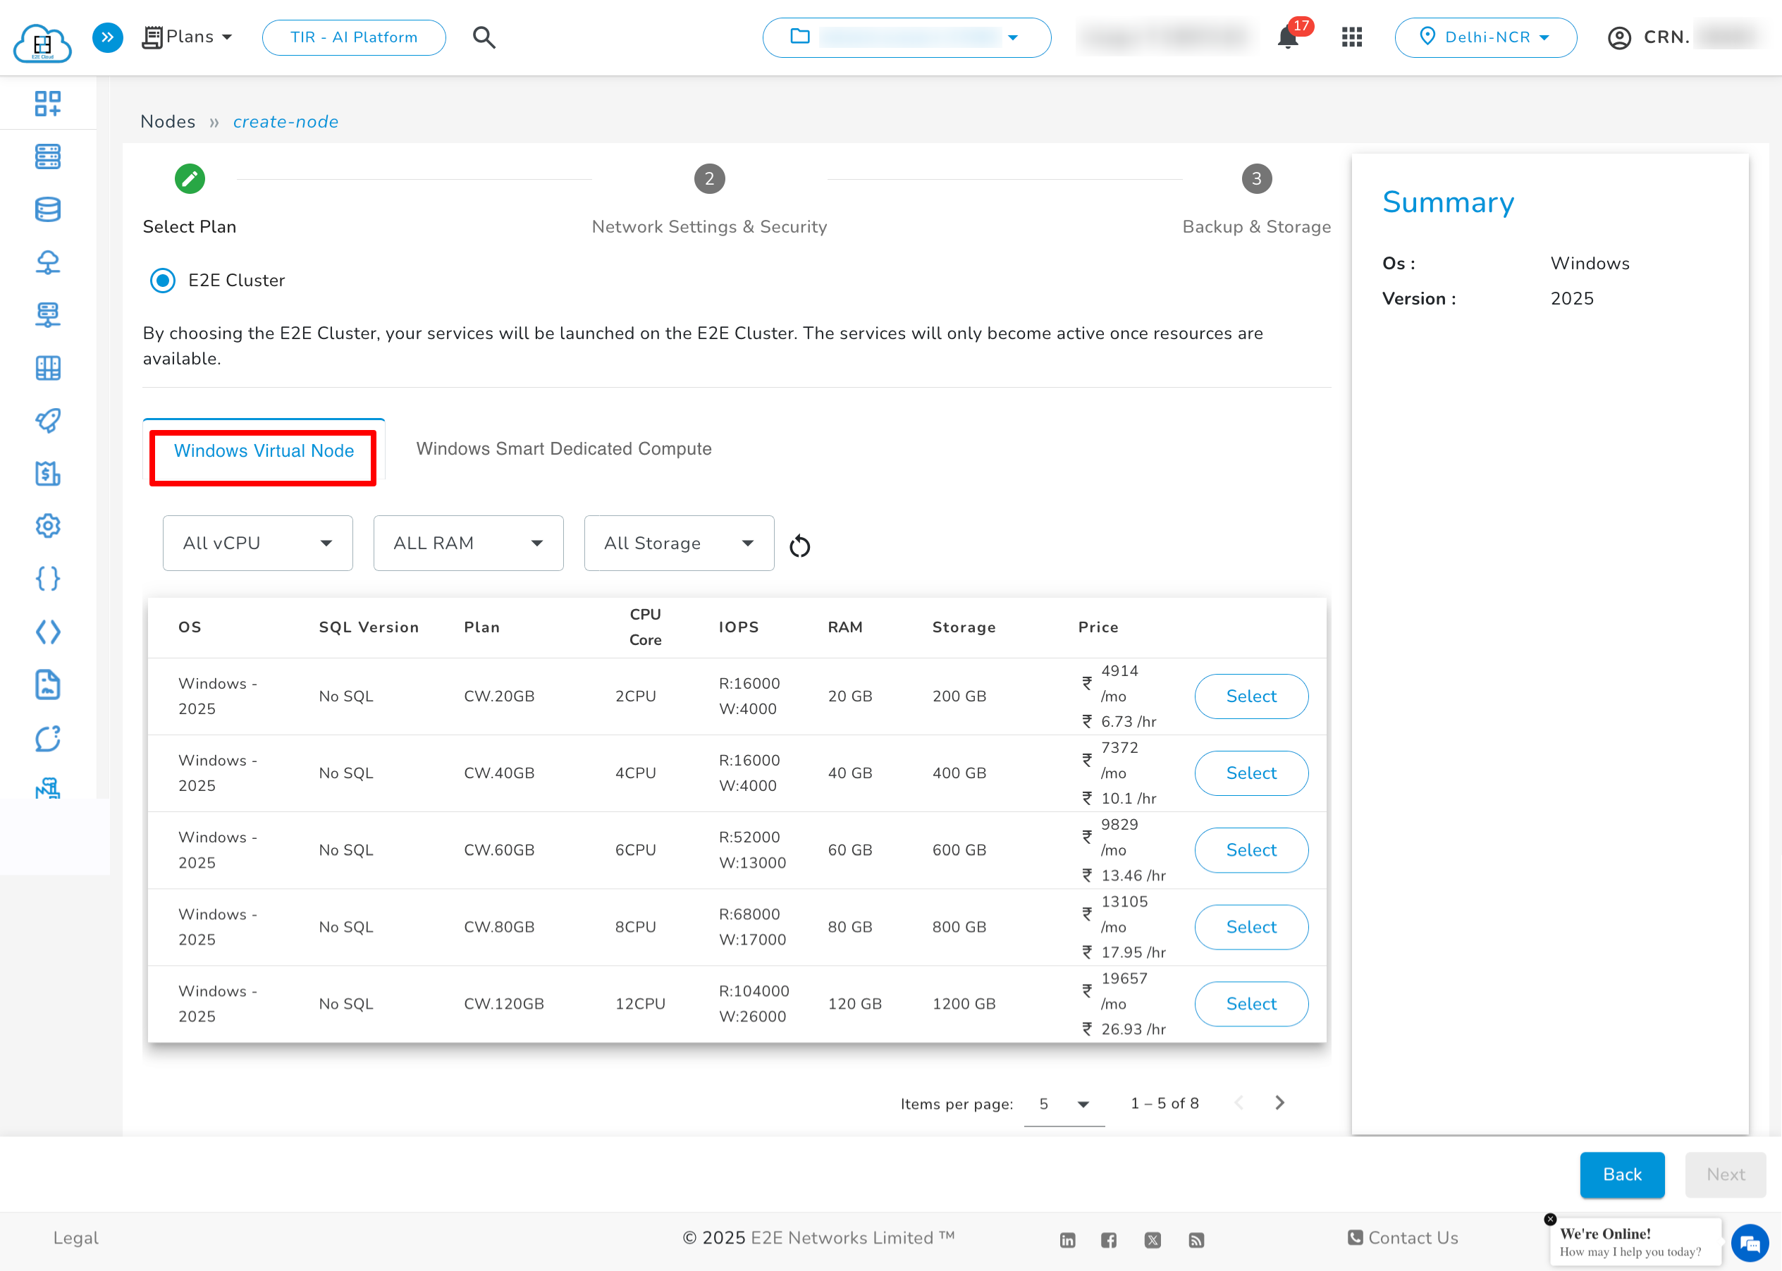Viewport: 1782px width, 1271px height.
Task: Open the Delhi-NCR region dropdown
Action: click(x=1485, y=37)
